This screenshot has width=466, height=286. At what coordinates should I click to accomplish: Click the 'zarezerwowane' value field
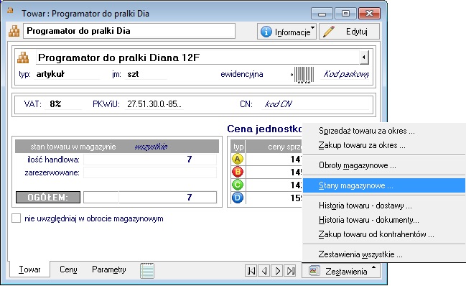click(x=150, y=172)
